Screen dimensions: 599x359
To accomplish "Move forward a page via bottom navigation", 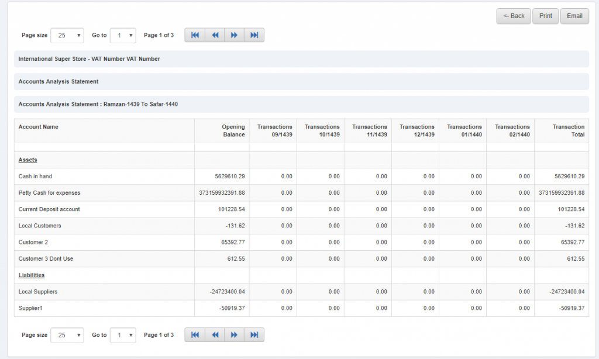I will click(235, 334).
